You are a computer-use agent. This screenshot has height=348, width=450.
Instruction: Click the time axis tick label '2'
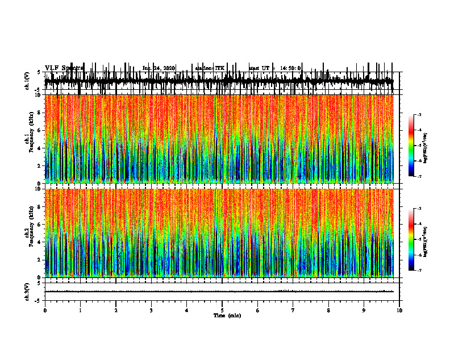pyautogui.click(x=116, y=310)
